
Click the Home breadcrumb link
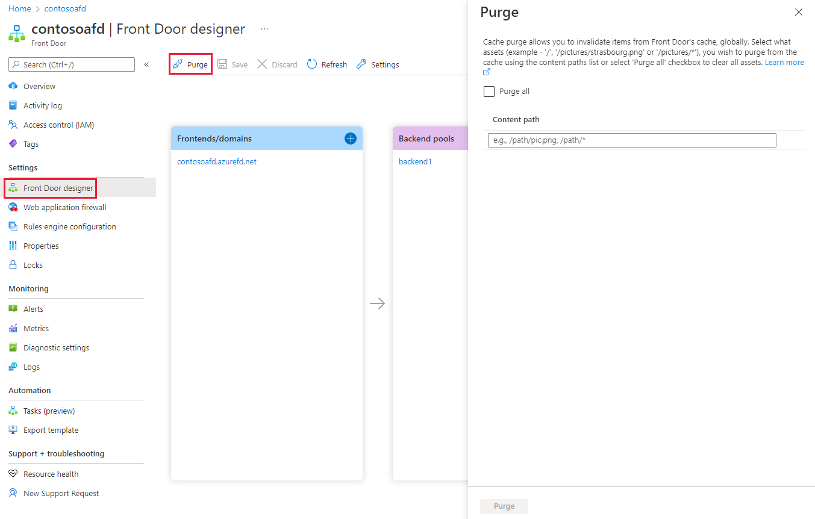pos(20,9)
